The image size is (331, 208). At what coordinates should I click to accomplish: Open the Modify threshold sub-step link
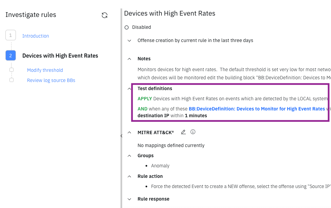point(45,70)
